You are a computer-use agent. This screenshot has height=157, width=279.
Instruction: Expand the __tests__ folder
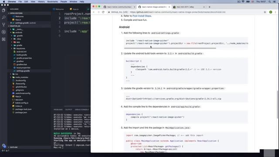[x=19, y=29]
